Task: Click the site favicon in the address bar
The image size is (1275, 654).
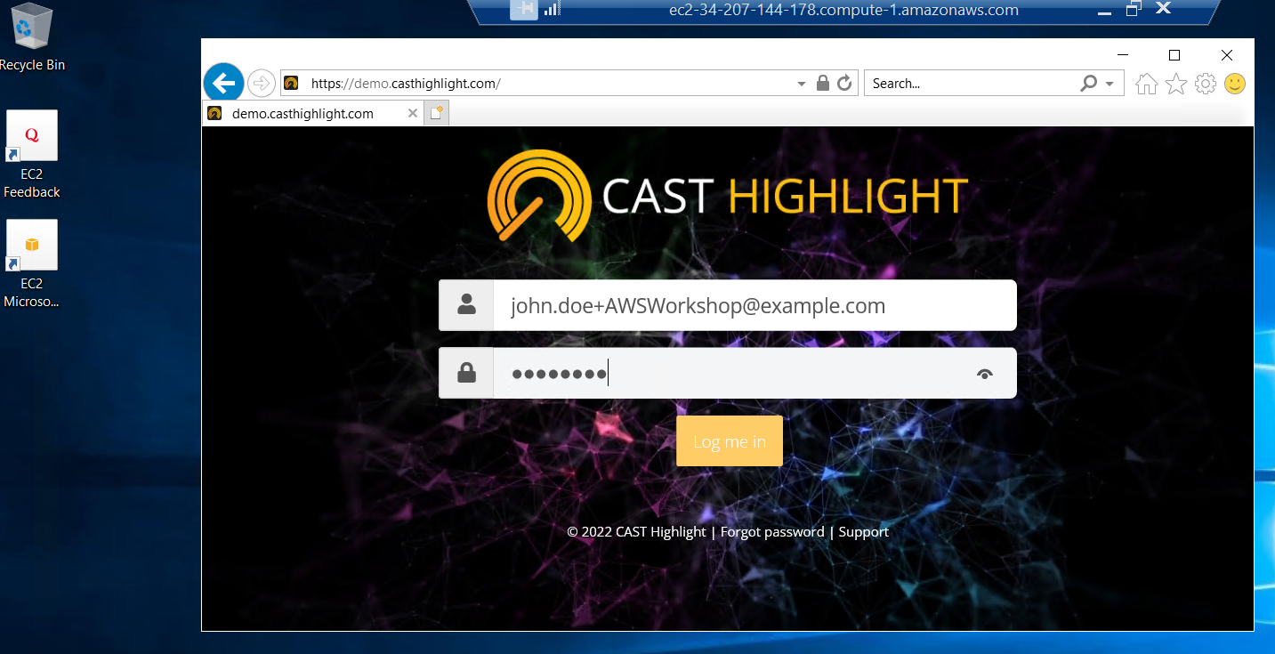Action: coord(291,84)
